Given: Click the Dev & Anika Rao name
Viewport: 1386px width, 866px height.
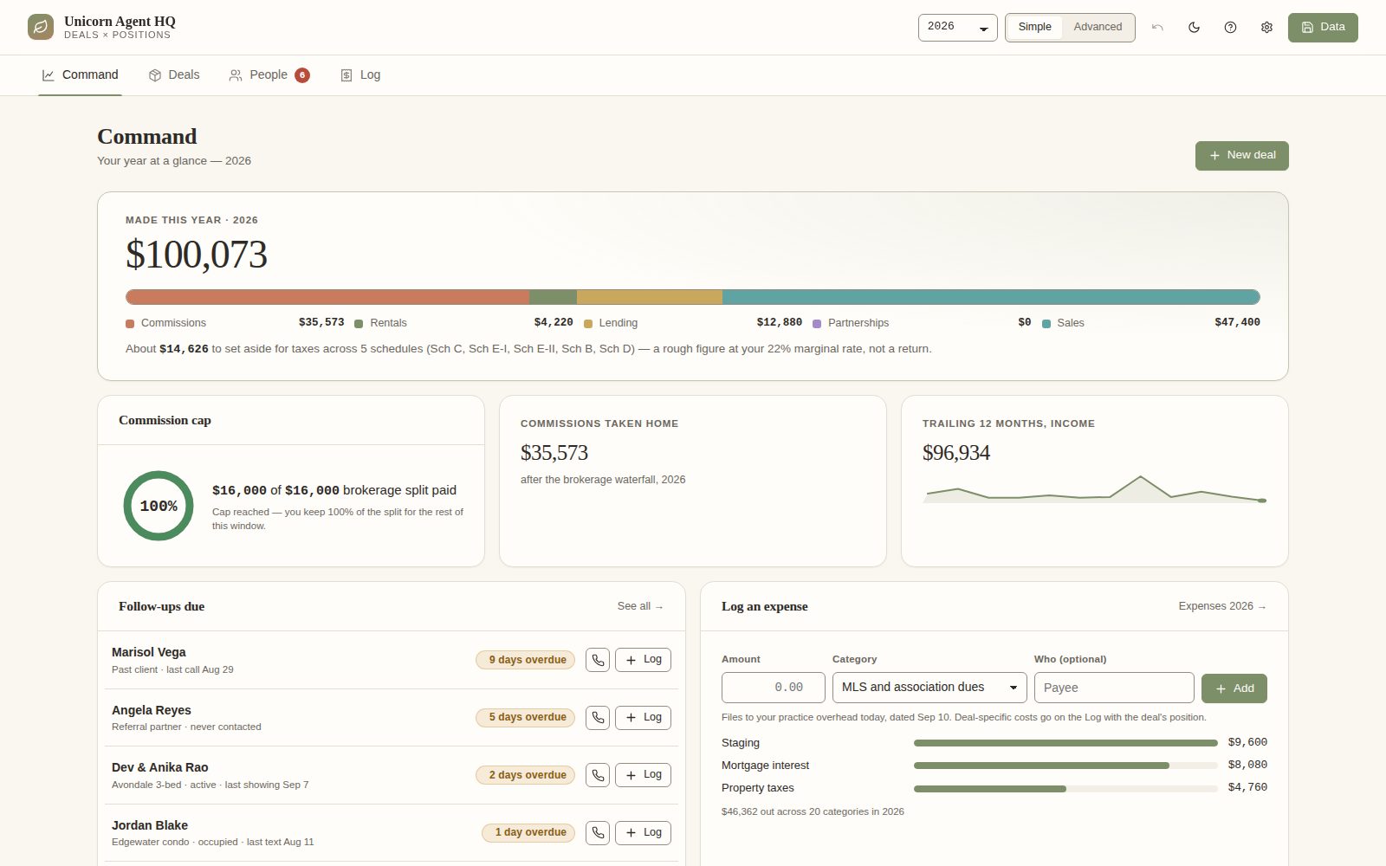Looking at the screenshot, I should 160,767.
